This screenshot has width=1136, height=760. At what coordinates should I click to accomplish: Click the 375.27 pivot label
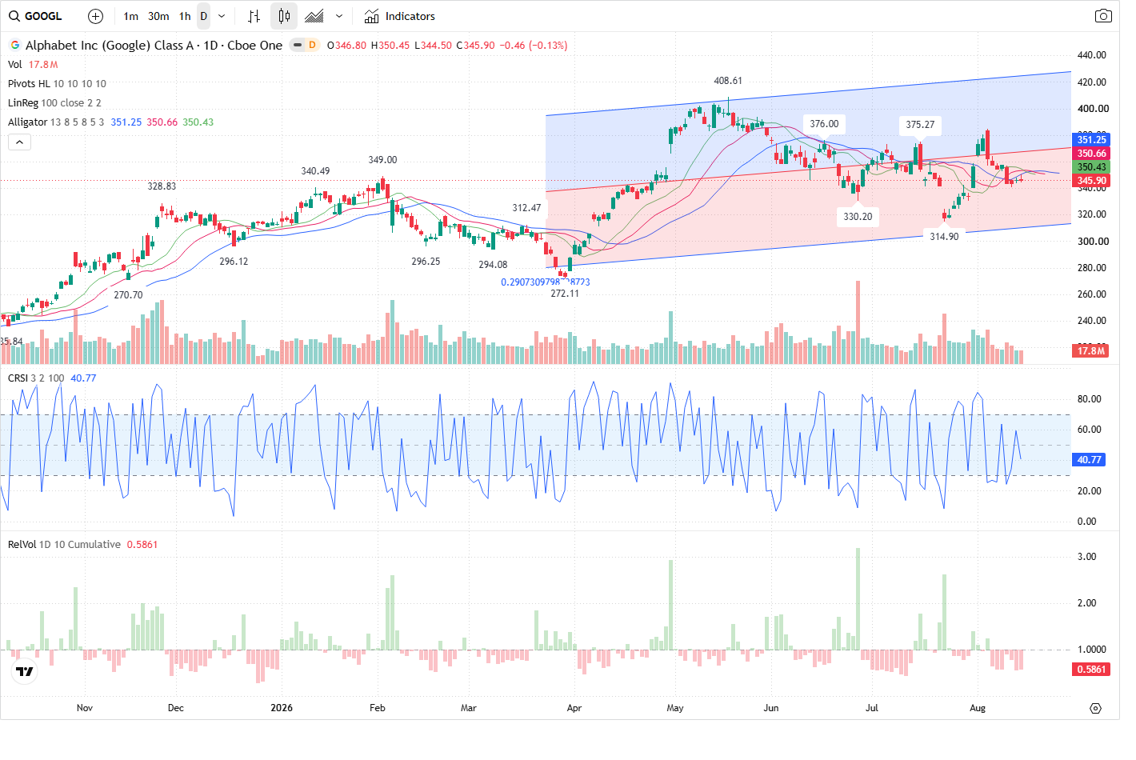pos(920,125)
